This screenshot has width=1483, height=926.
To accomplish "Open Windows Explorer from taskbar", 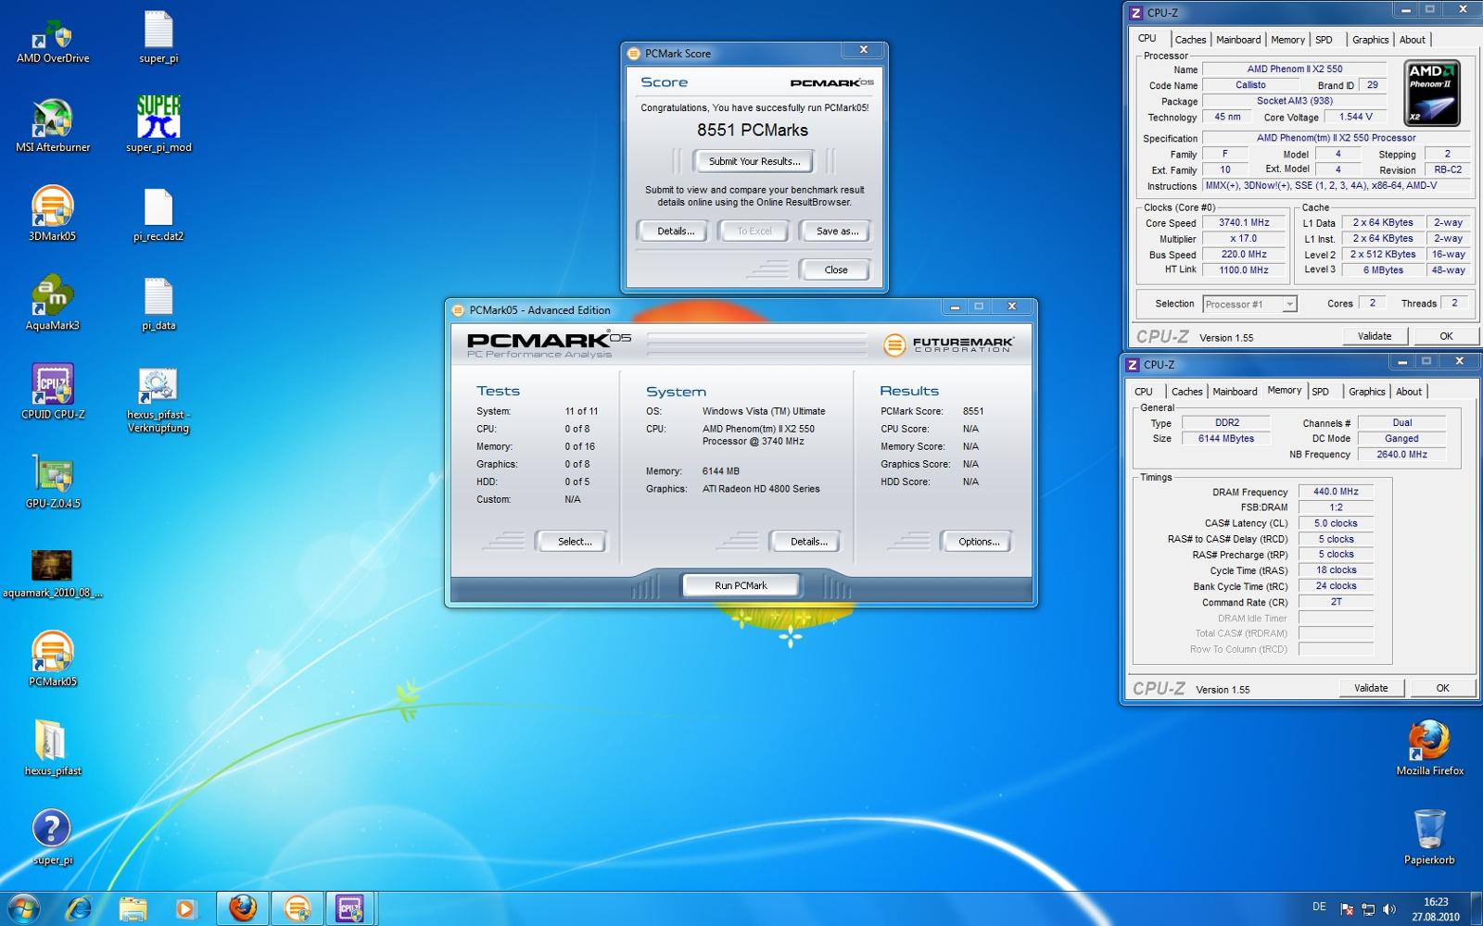I will point(133,908).
